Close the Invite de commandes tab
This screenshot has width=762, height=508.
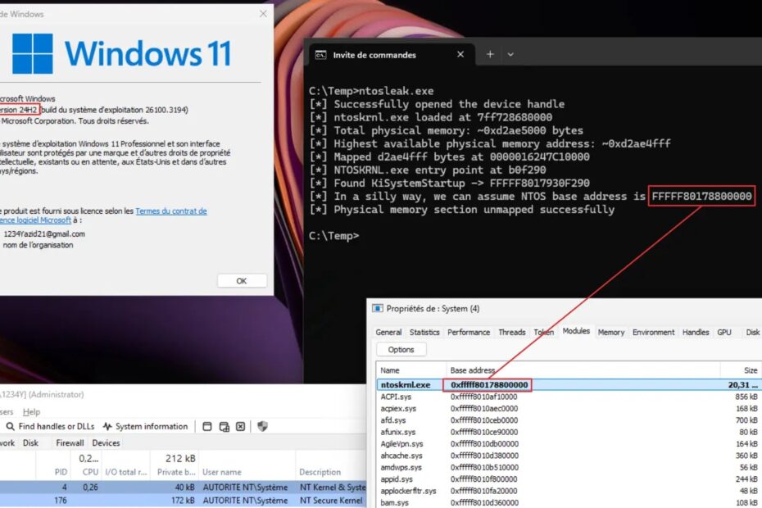coord(460,54)
